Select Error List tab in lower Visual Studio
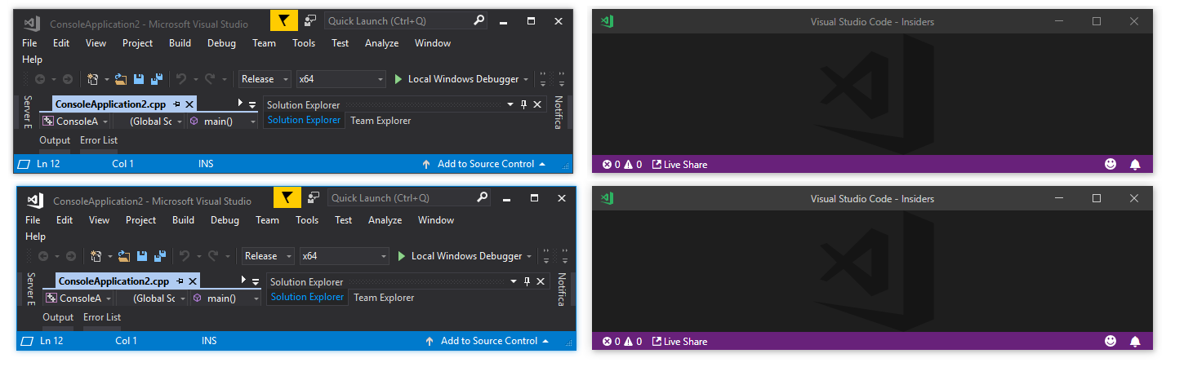This screenshot has height=367, width=1184. [102, 317]
